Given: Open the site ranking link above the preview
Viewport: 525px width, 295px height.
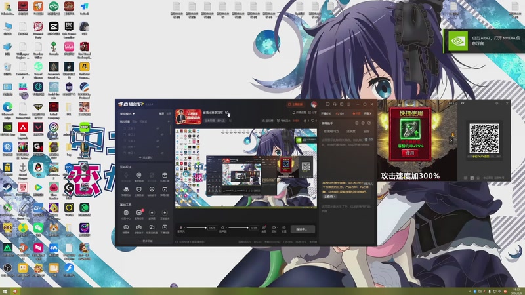Looking at the screenshot, I should click(268, 121).
